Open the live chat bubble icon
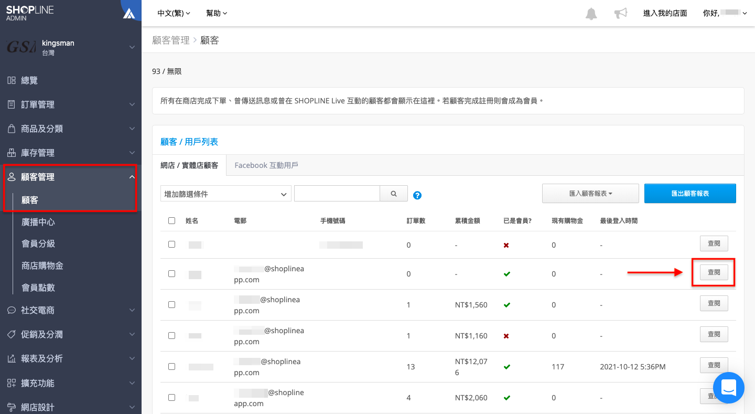The width and height of the screenshot is (755, 414). pos(728,388)
